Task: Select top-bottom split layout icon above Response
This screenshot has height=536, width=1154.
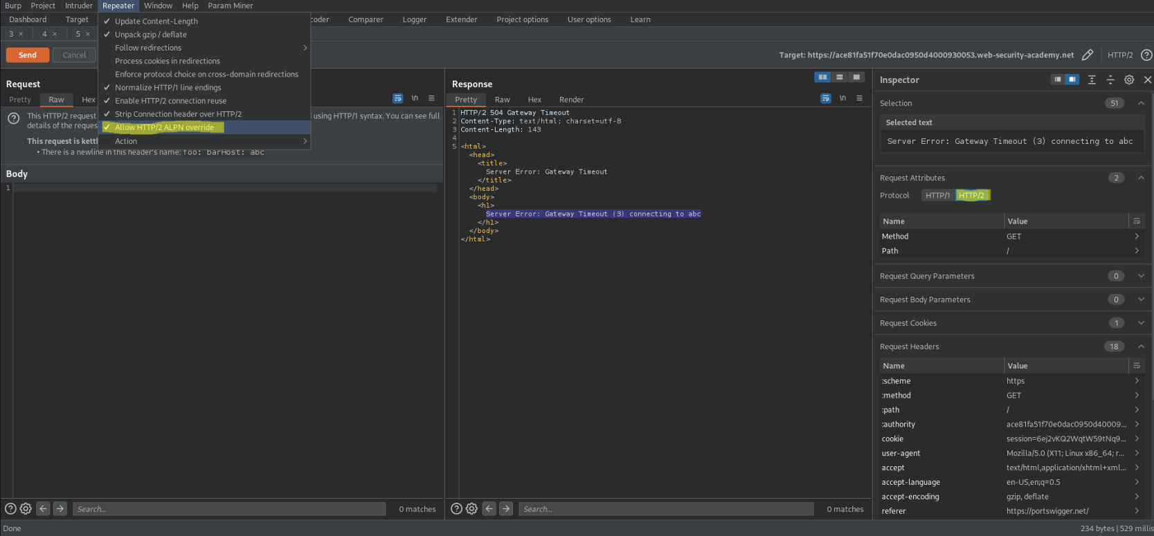Action: (840, 77)
